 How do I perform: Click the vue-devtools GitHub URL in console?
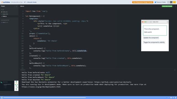(x=113, y=82)
